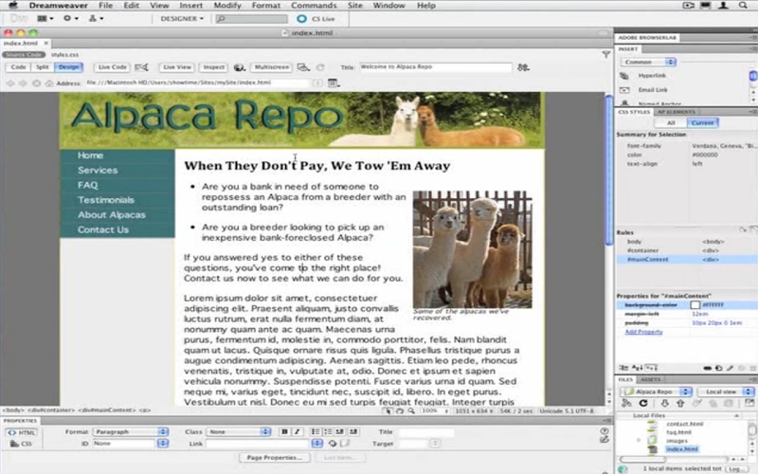Insert an Email Link from the Insert panel

pos(652,90)
